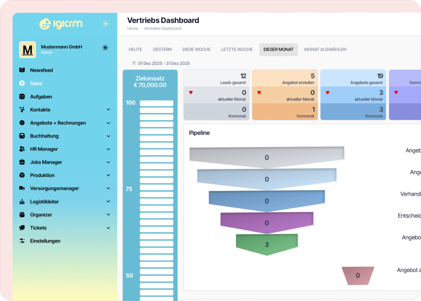Image resolution: width=421 pixels, height=301 pixels.
Task: Click the Organizer calendar icon
Action: (22, 215)
